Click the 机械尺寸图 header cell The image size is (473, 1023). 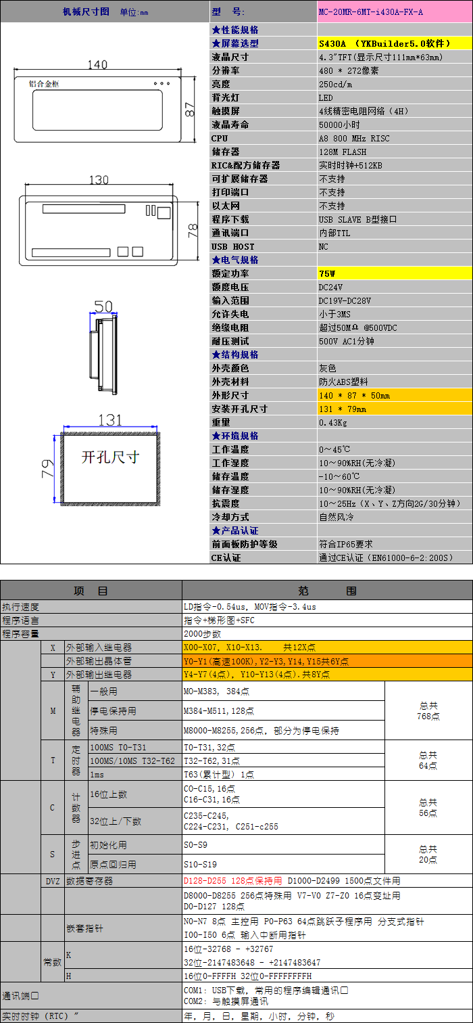(x=105, y=12)
